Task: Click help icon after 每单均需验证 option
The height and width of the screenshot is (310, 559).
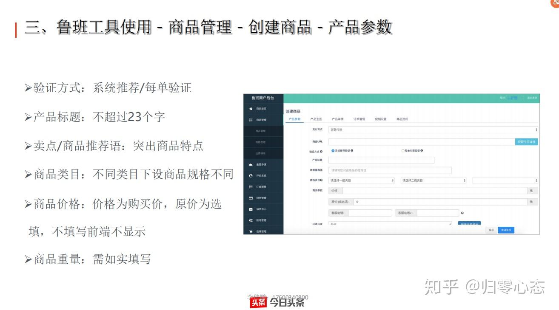Action: (422, 150)
